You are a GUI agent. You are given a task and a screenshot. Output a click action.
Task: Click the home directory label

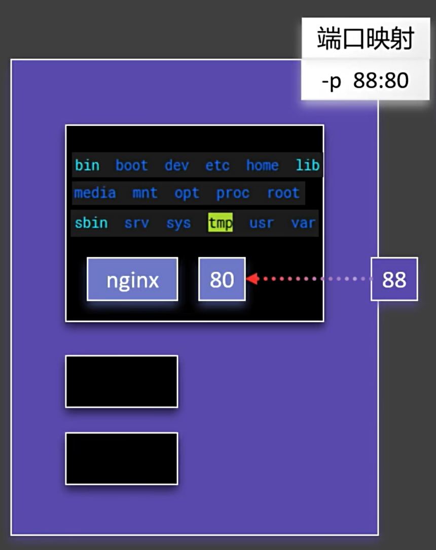(x=262, y=165)
